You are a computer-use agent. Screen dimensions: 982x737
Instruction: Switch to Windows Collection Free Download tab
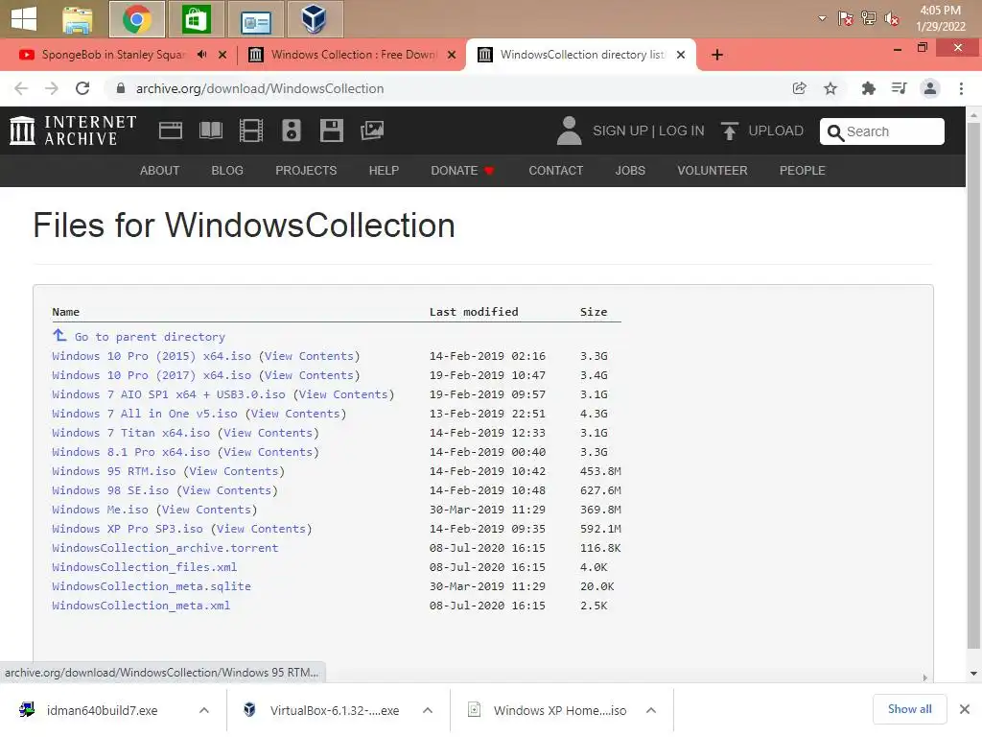tap(353, 55)
